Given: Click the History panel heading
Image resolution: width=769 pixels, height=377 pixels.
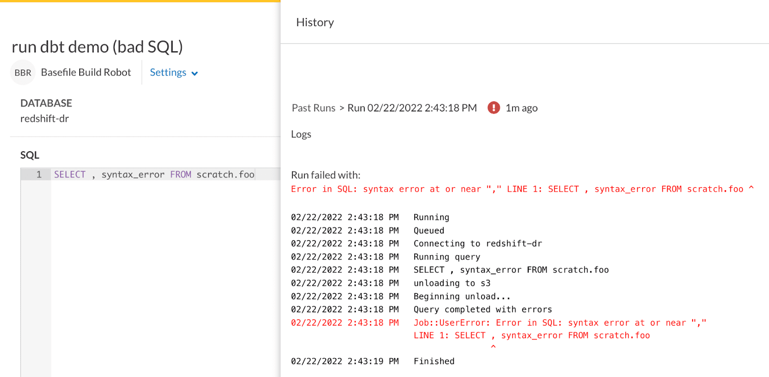Looking at the screenshot, I should (x=315, y=23).
